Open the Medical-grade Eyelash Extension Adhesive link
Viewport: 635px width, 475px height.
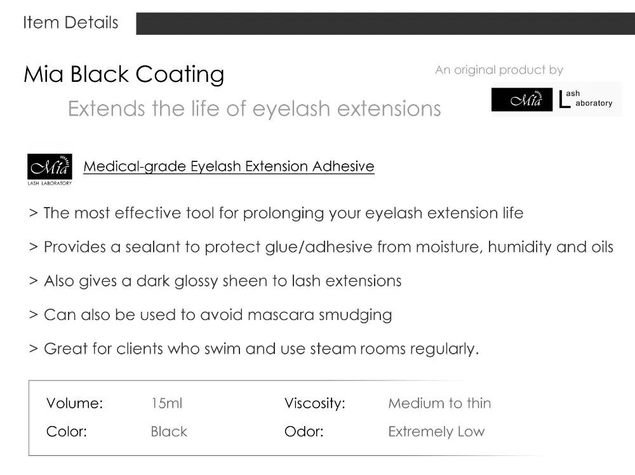click(229, 167)
